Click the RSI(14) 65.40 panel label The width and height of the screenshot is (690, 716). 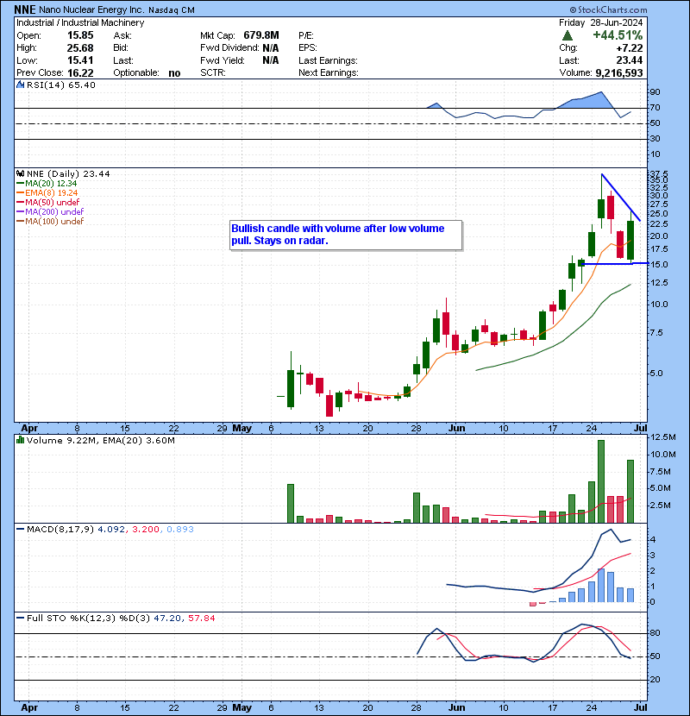61,85
